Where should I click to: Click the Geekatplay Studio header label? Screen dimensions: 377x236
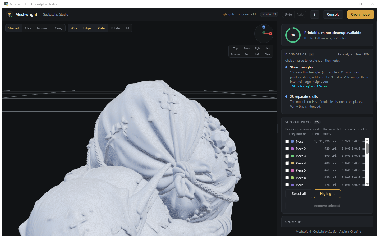(x=56, y=15)
